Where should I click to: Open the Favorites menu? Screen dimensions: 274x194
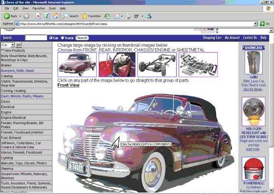tap(39, 9)
